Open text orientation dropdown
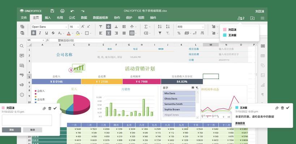 133,27
